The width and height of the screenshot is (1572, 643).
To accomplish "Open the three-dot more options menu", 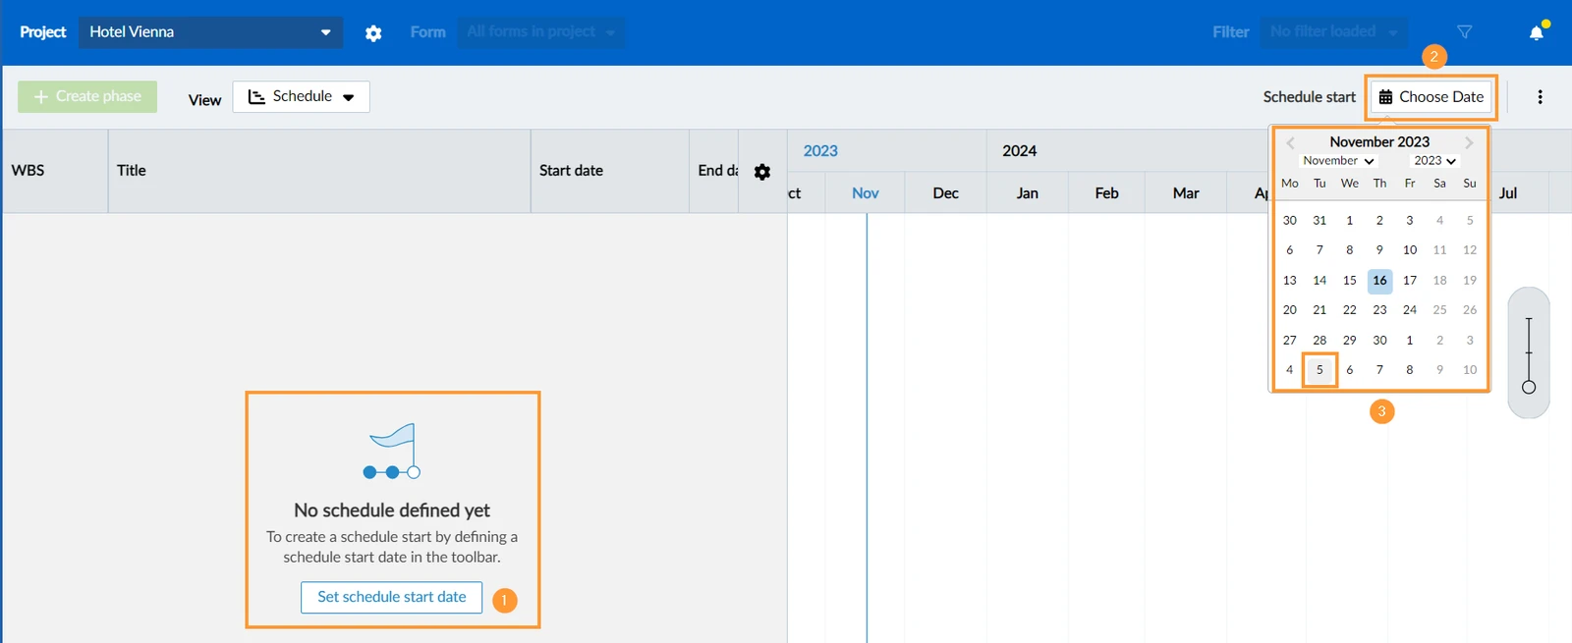I will point(1540,96).
